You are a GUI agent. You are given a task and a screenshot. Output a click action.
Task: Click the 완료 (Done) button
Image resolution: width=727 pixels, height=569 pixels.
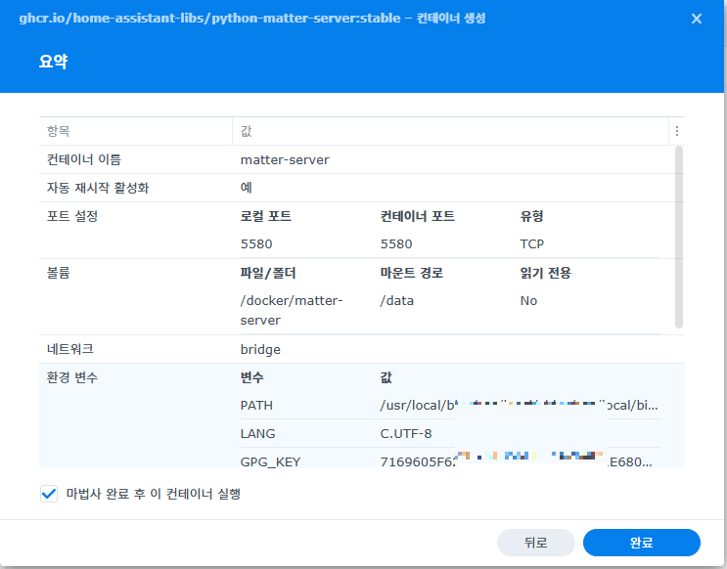click(x=641, y=543)
